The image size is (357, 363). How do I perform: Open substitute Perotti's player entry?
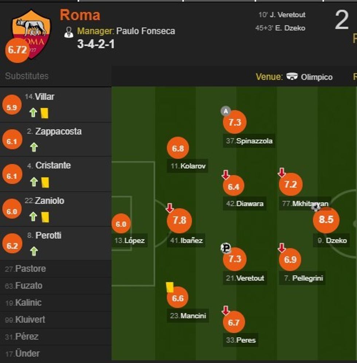coord(48,235)
